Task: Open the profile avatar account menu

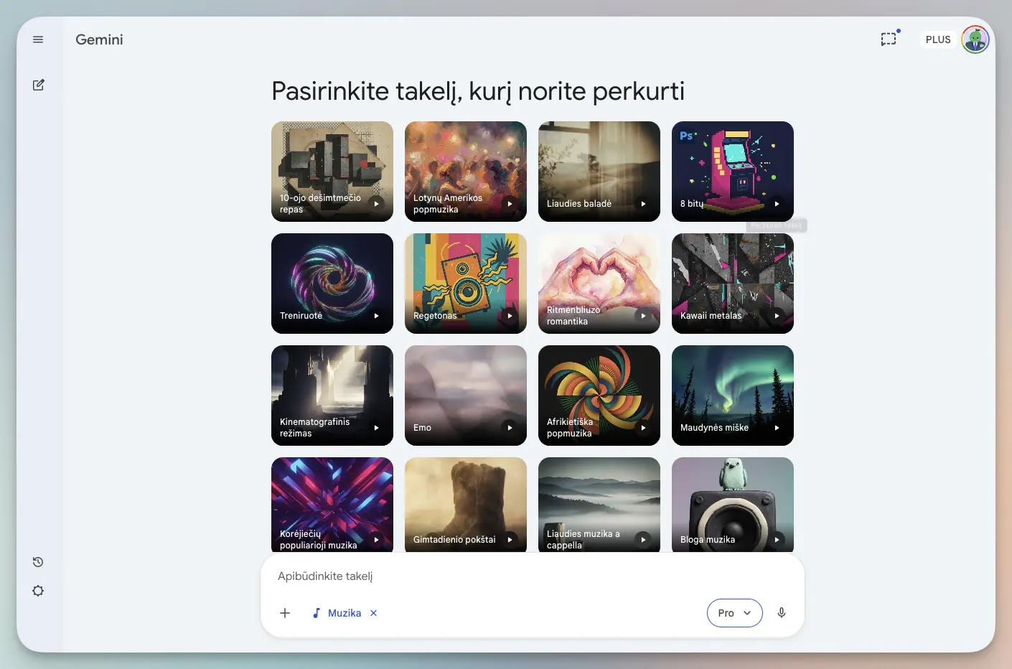Action: [975, 39]
